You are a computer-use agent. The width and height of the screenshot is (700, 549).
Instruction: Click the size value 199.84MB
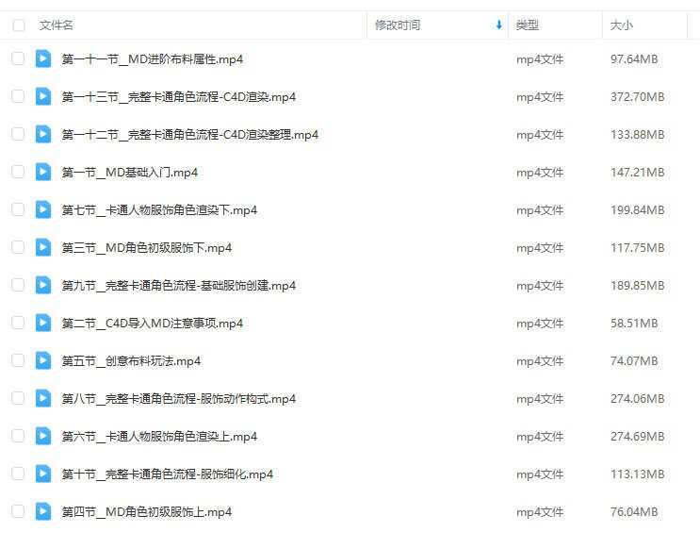pos(638,209)
